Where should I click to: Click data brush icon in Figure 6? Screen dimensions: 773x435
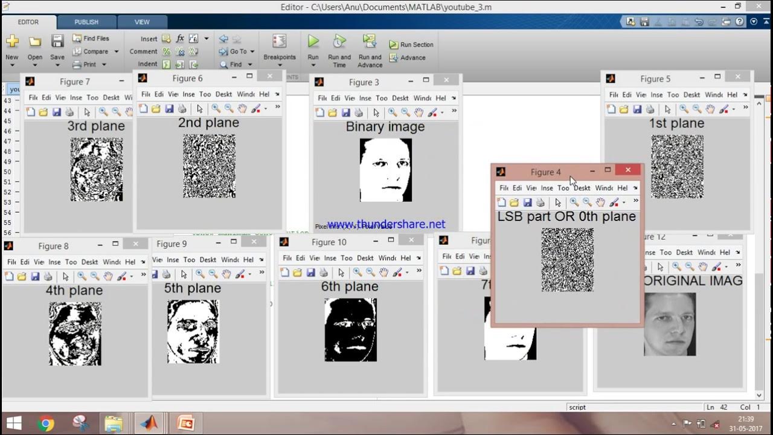256,109
